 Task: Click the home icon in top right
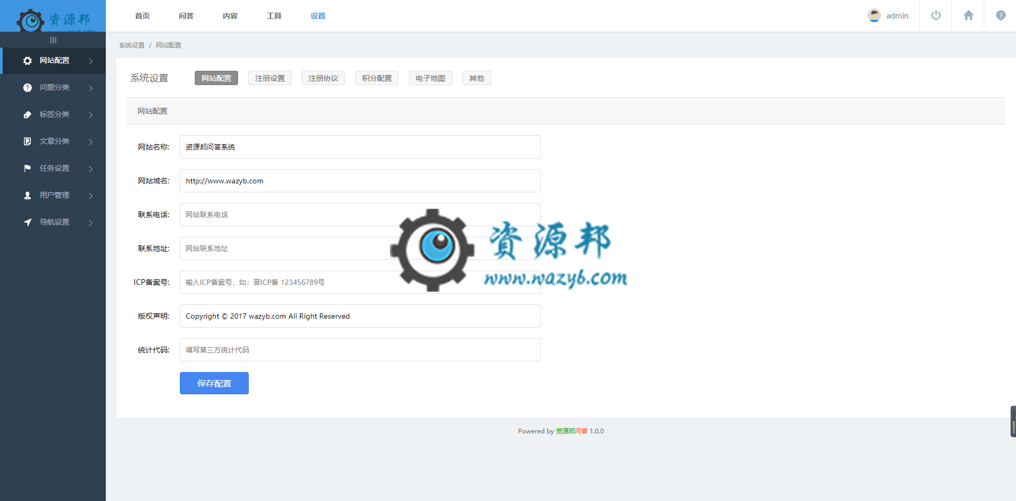tap(968, 15)
